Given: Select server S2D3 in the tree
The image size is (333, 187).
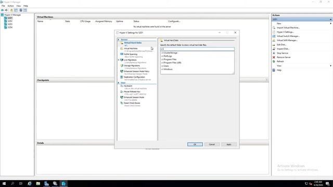Looking at the screenshot, I should [x=10, y=24].
